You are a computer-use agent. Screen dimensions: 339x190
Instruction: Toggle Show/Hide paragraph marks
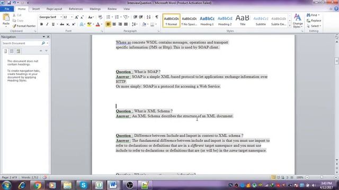click(157, 17)
